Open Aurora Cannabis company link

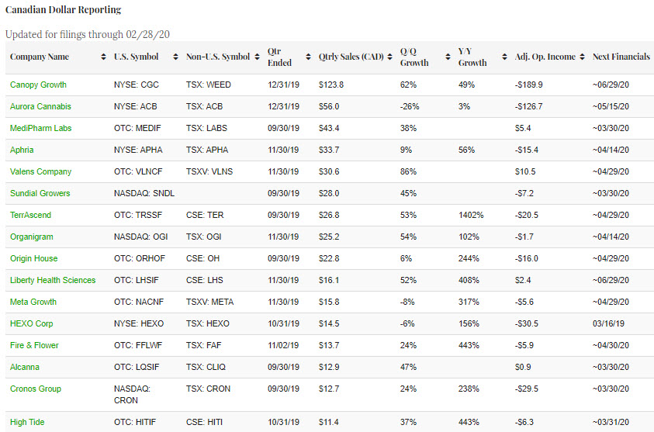(x=40, y=106)
